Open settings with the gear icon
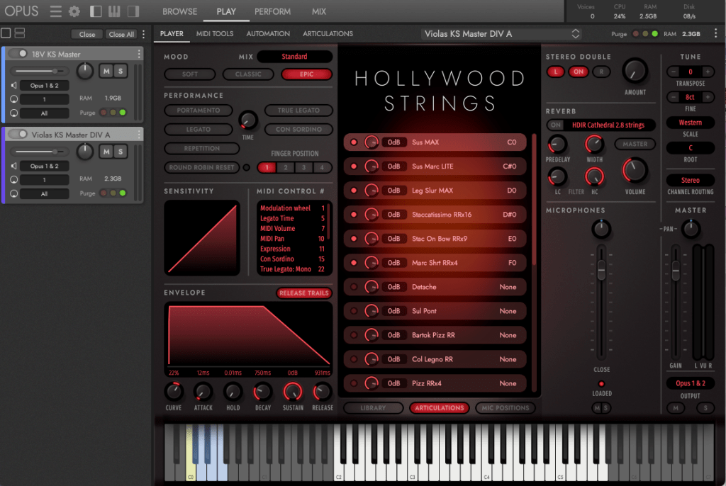 (x=74, y=11)
